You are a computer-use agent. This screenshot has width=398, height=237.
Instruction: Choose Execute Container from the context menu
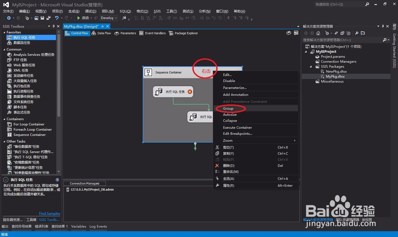pyautogui.click(x=256, y=127)
